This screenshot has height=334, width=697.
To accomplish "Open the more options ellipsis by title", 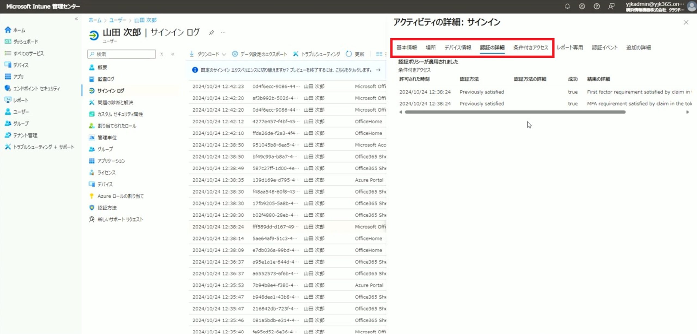I will pos(223,33).
